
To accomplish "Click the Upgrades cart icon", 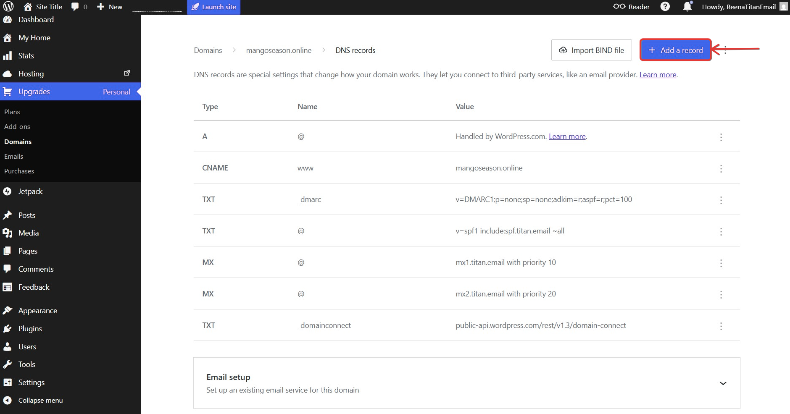I will [8, 92].
